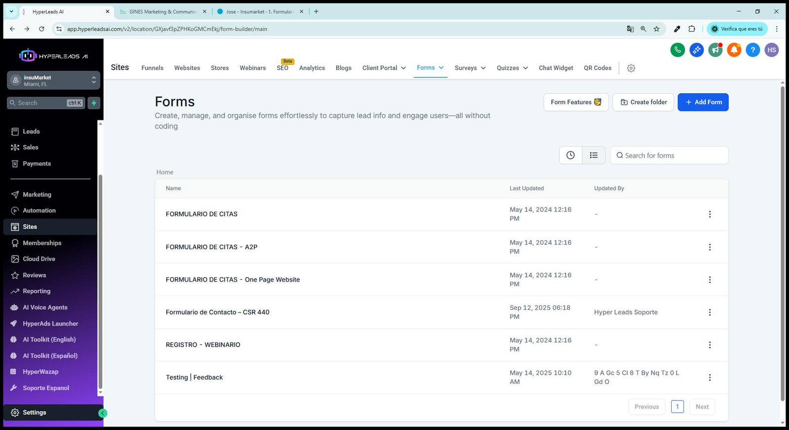Viewport: 789px width, 430px height.
Task: Open options menu for REGISTRO - WEBINARIO row
Action: 710,345
